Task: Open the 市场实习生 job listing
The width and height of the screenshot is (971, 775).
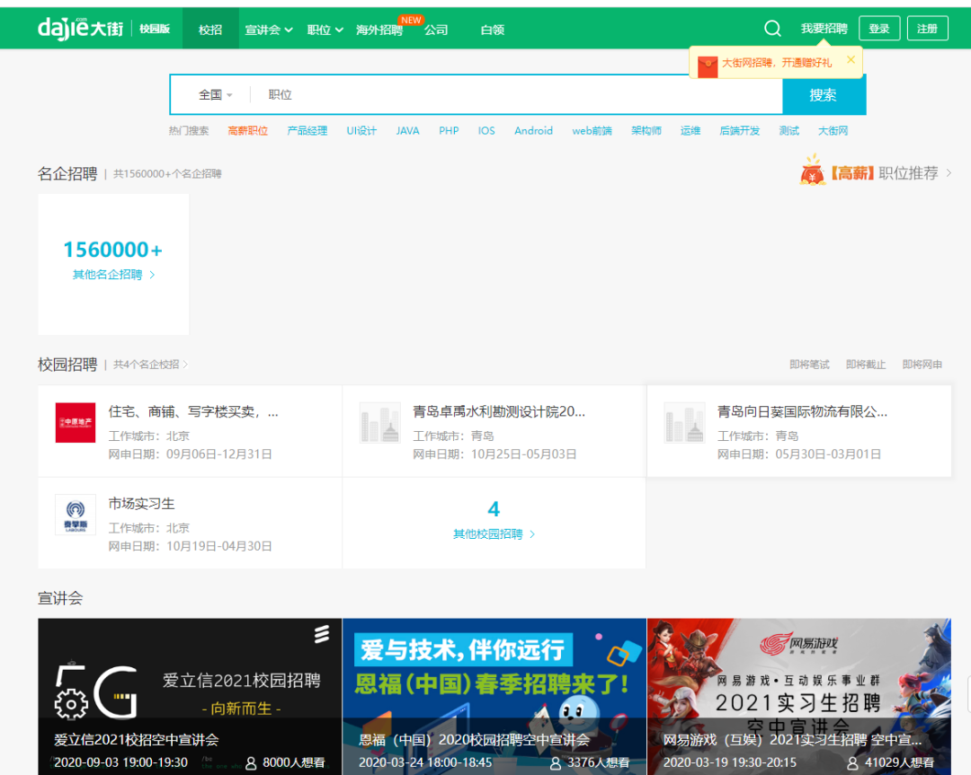Action: (142, 504)
